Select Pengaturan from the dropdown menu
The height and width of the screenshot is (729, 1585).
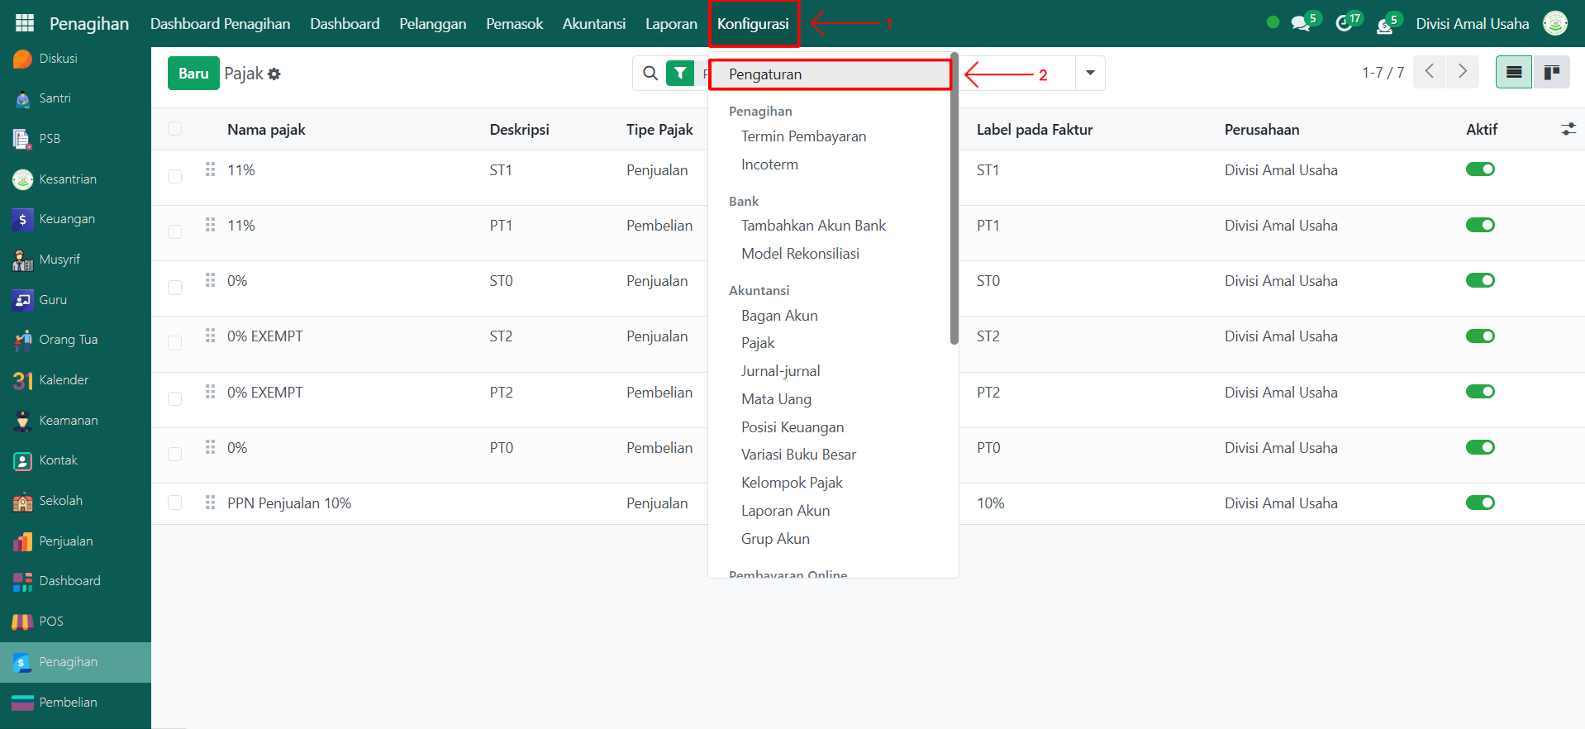765,74
